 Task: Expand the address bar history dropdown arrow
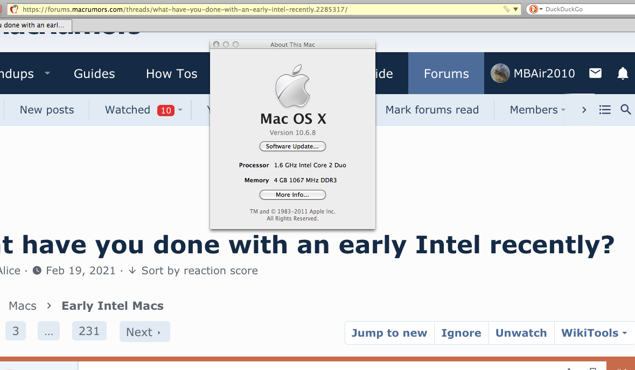[x=515, y=9]
